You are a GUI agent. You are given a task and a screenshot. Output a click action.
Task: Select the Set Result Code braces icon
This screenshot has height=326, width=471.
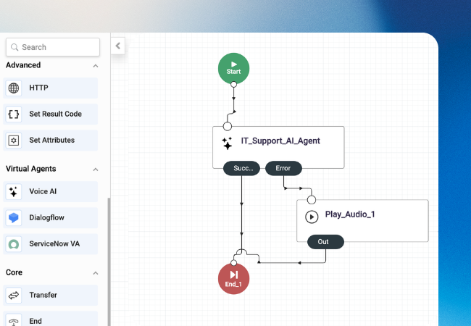(x=14, y=114)
